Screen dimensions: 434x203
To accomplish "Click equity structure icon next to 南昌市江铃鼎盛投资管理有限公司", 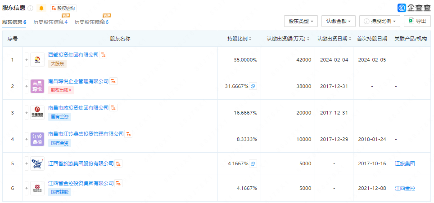I will pos(128,134).
